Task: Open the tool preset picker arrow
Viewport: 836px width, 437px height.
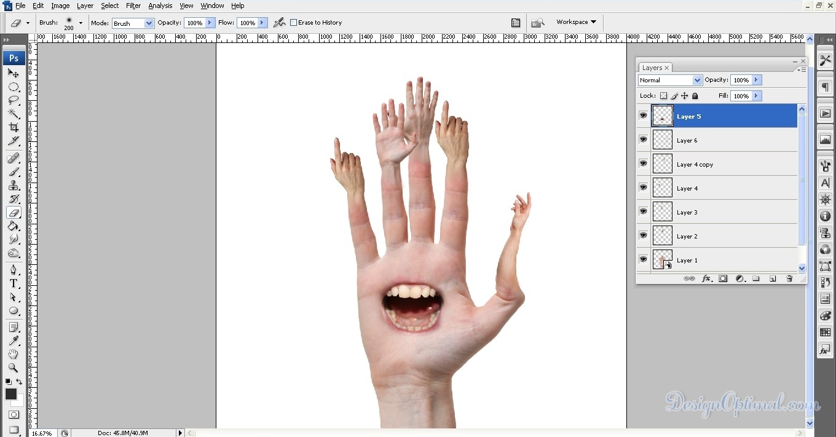Action: point(28,23)
